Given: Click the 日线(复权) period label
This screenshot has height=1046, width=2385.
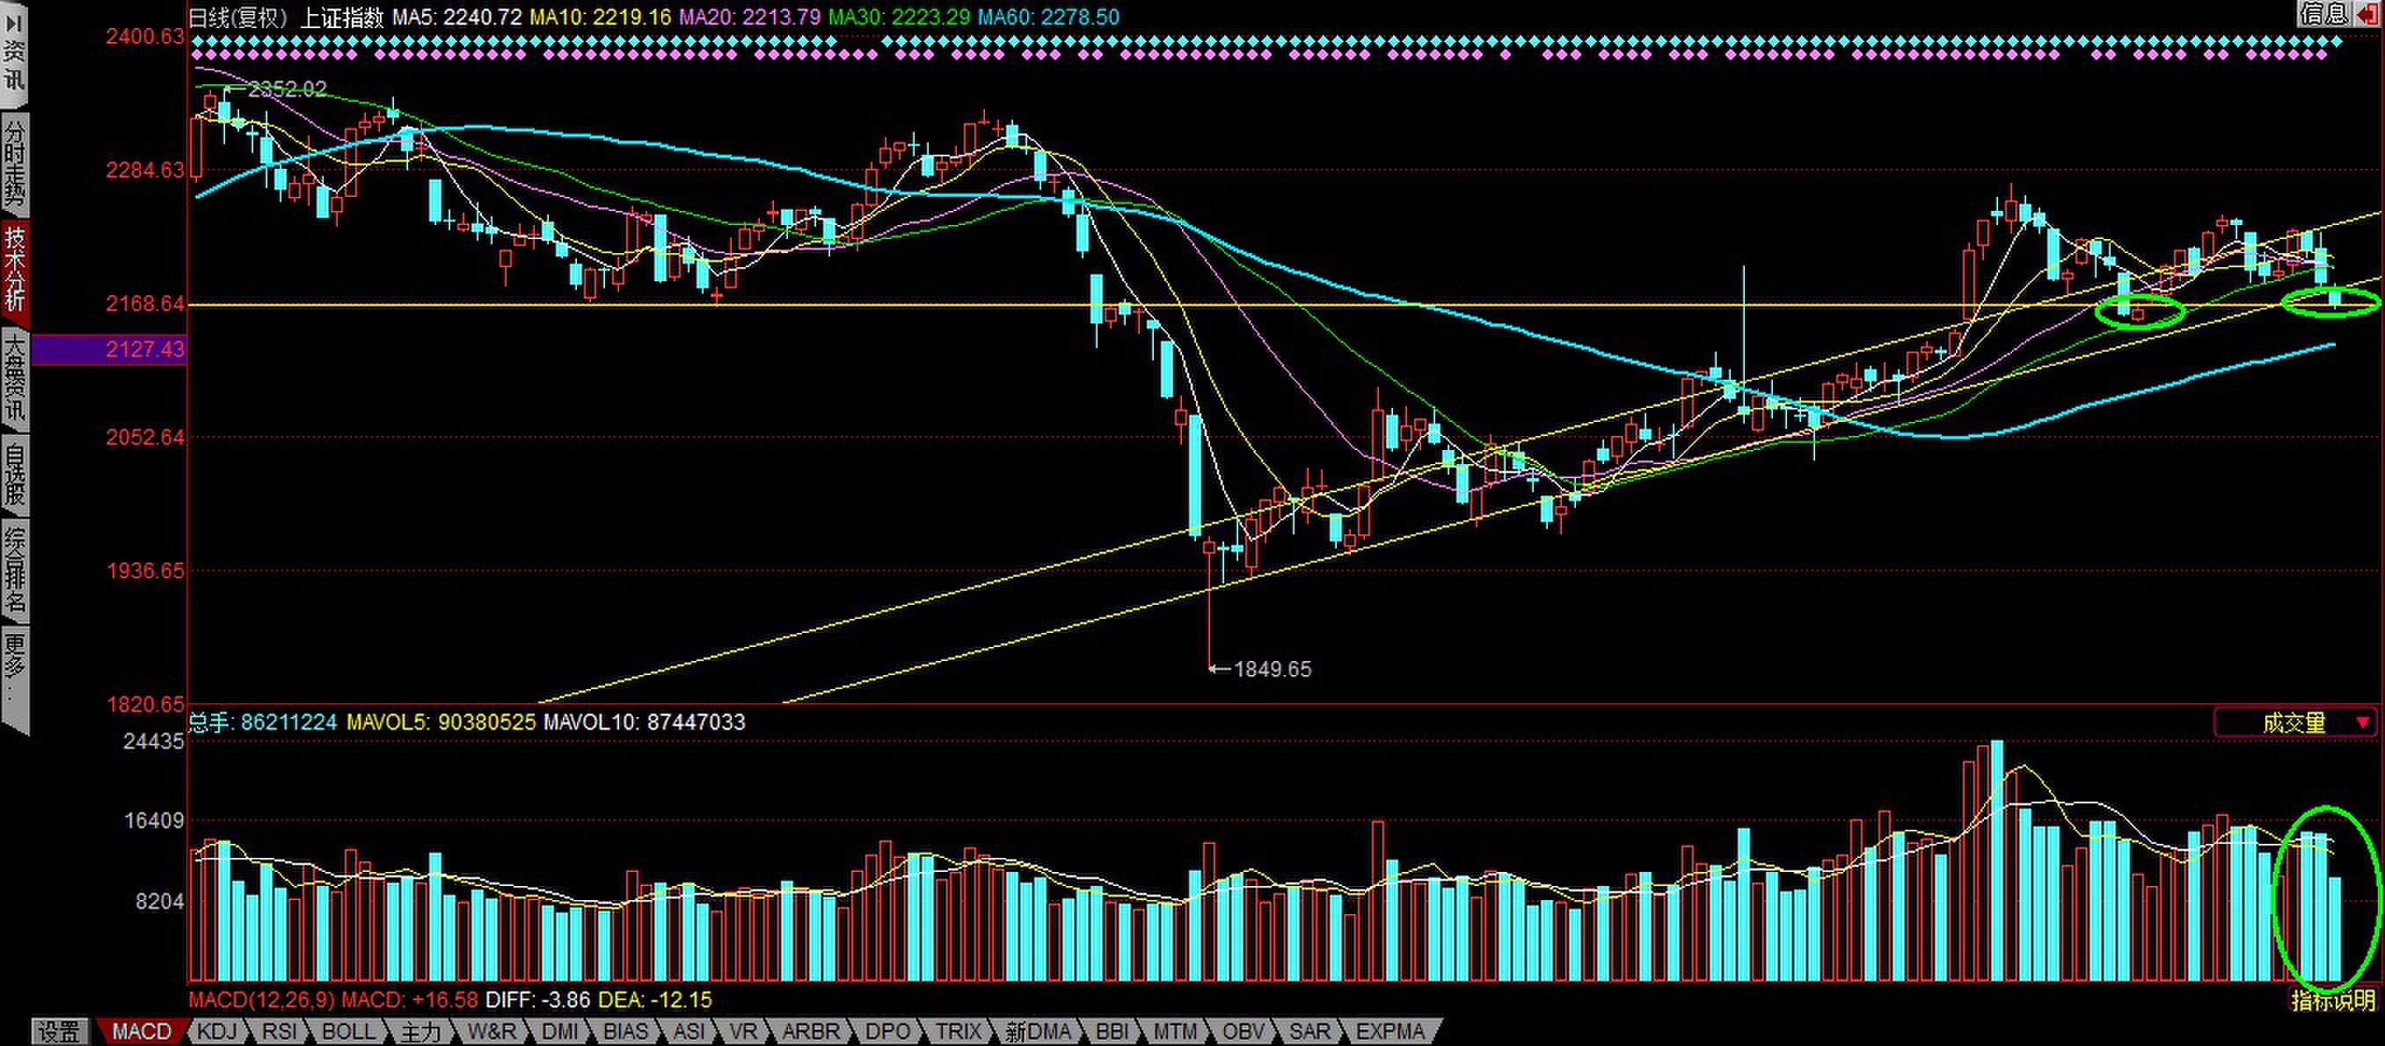Looking at the screenshot, I should click(238, 17).
